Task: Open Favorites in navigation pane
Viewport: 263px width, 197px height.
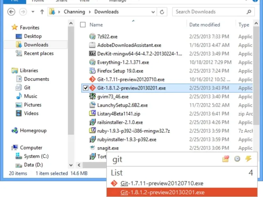Action: pyautogui.click(x=30, y=28)
